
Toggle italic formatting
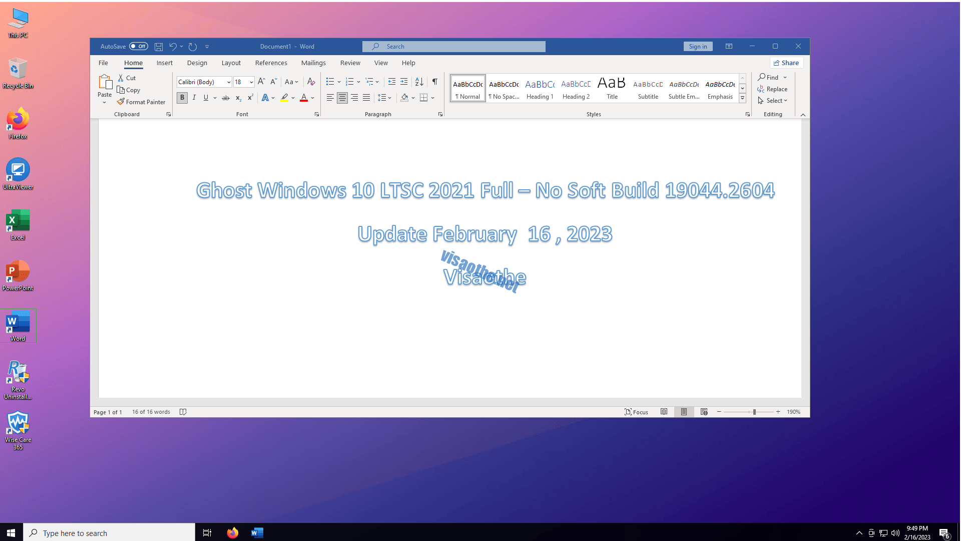coord(194,98)
